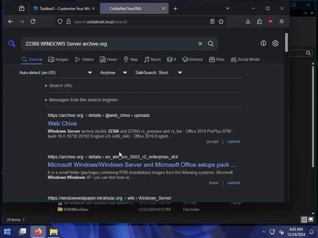Go back to the previous page
Screen dimensions: 318x238
[11, 21]
